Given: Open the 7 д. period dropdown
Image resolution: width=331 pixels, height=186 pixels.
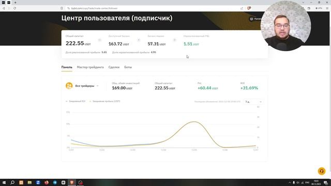Looking at the screenshot, I should point(253,102).
